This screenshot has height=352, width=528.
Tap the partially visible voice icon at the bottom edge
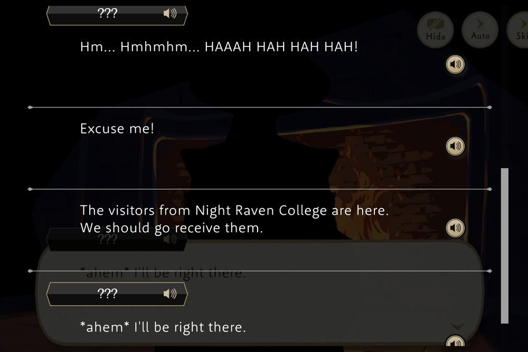click(x=455, y=343)
